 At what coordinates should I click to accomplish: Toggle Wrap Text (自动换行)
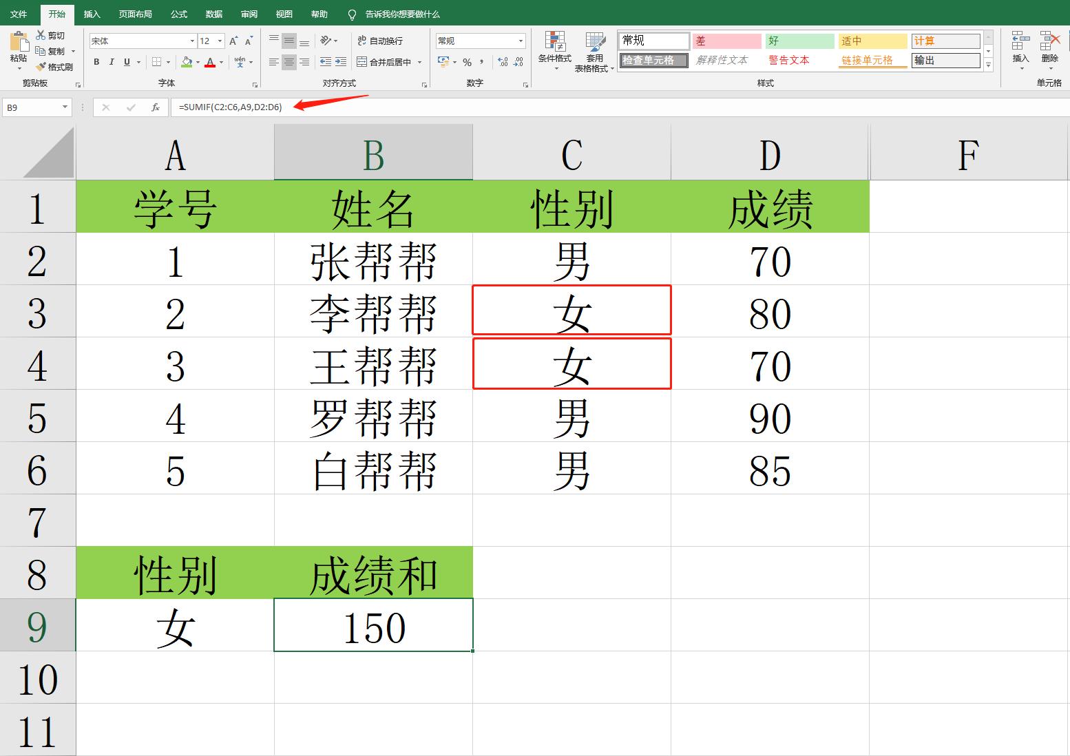(x=379, y=41)
